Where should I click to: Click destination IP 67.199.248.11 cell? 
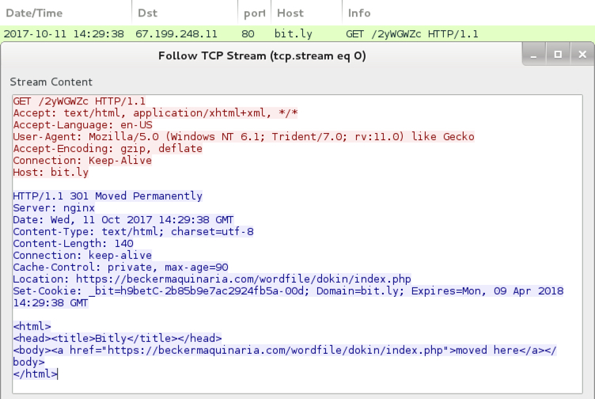(176, 34)
